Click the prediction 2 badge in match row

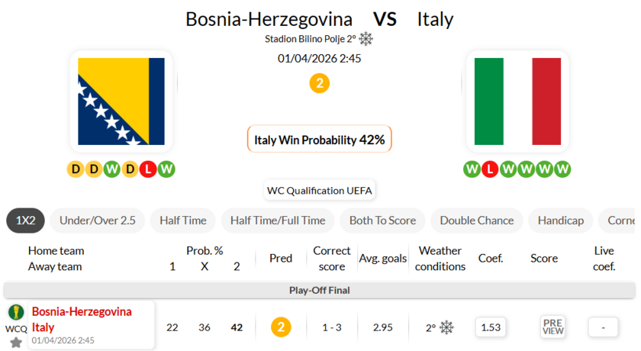click(281, 327)
